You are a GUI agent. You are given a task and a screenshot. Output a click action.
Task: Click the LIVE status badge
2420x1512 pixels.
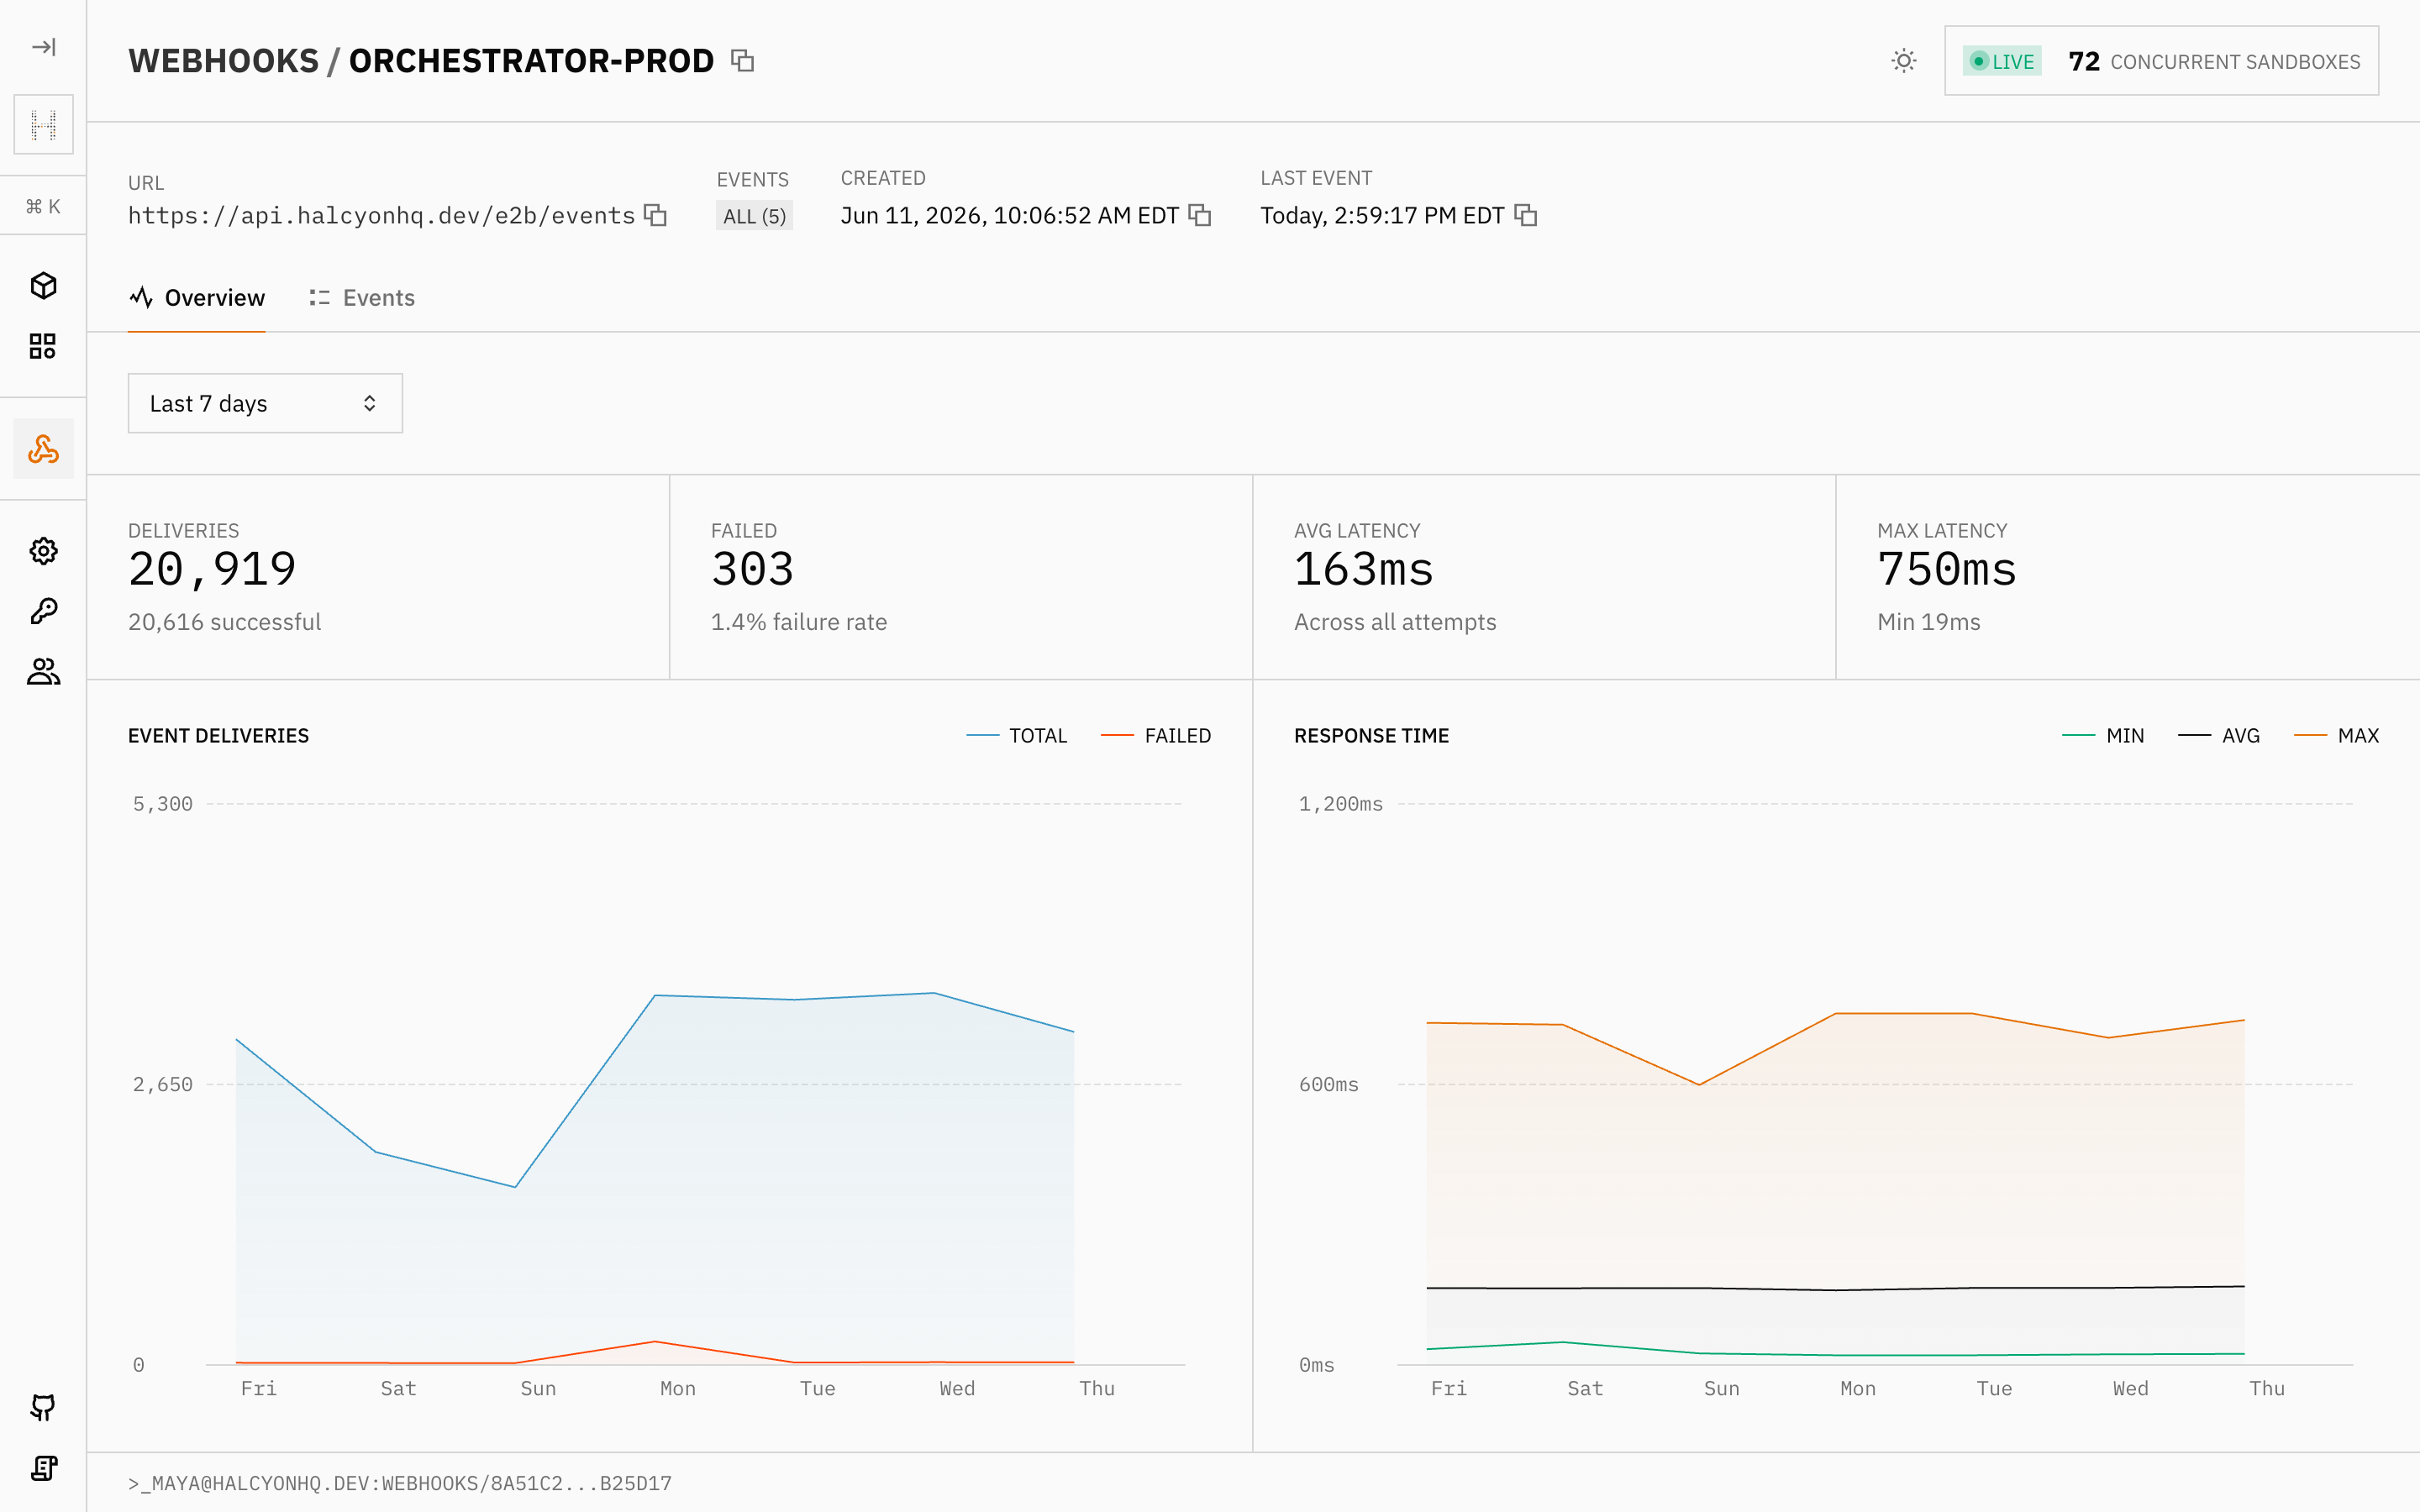tap(2002, 62)
